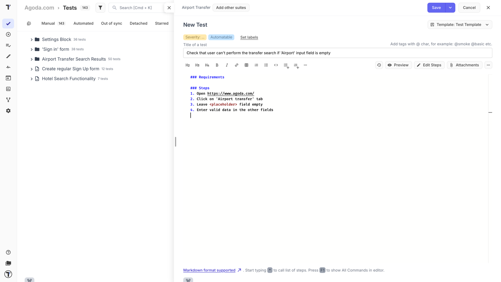The width and height of the screenshot is (501, 282).
Task: Switch to the Automated tab
Action: coord(83,23)
